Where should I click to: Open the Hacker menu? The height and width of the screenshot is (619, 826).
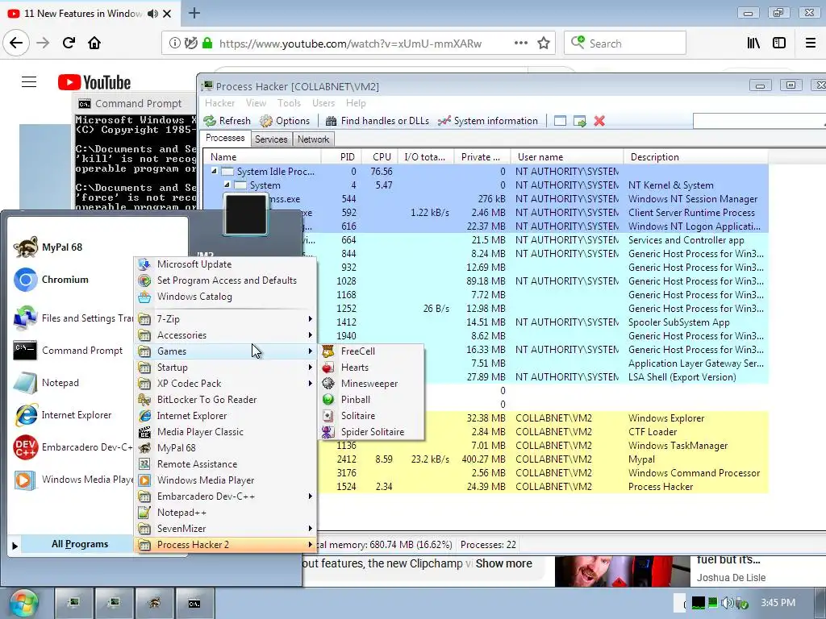pos(219,103)
